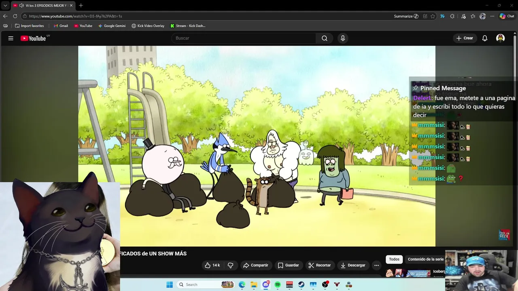Open Microsoft Edge from taskbar

pyautogui.click(x=242, y=285)
